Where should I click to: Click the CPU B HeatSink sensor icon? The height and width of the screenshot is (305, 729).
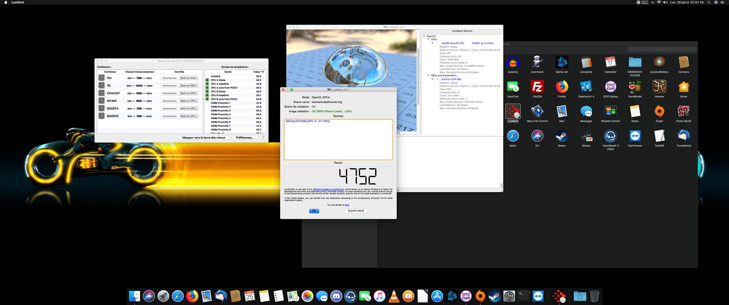[207, 95]
